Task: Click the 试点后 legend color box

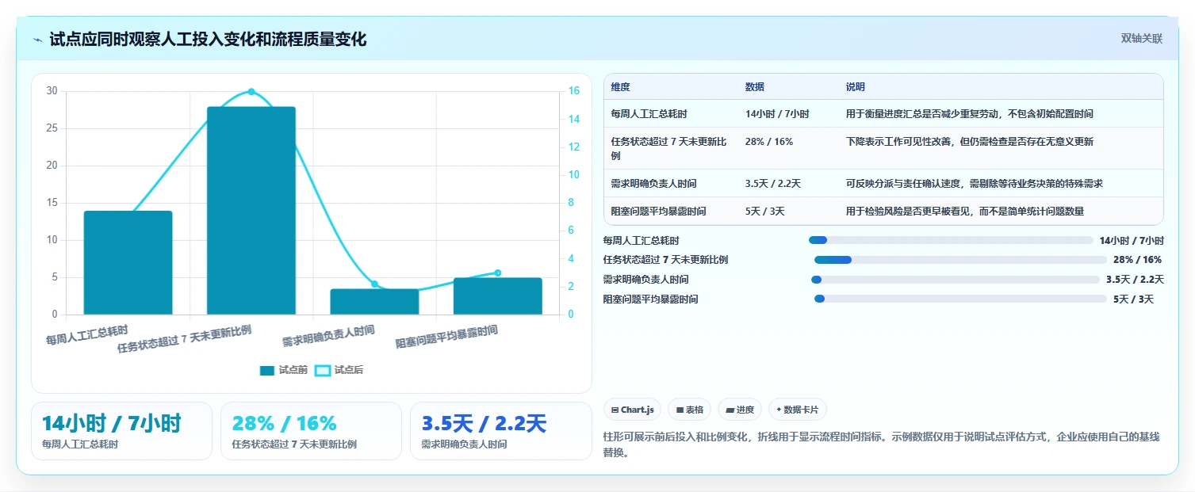Action: point(323,370)
